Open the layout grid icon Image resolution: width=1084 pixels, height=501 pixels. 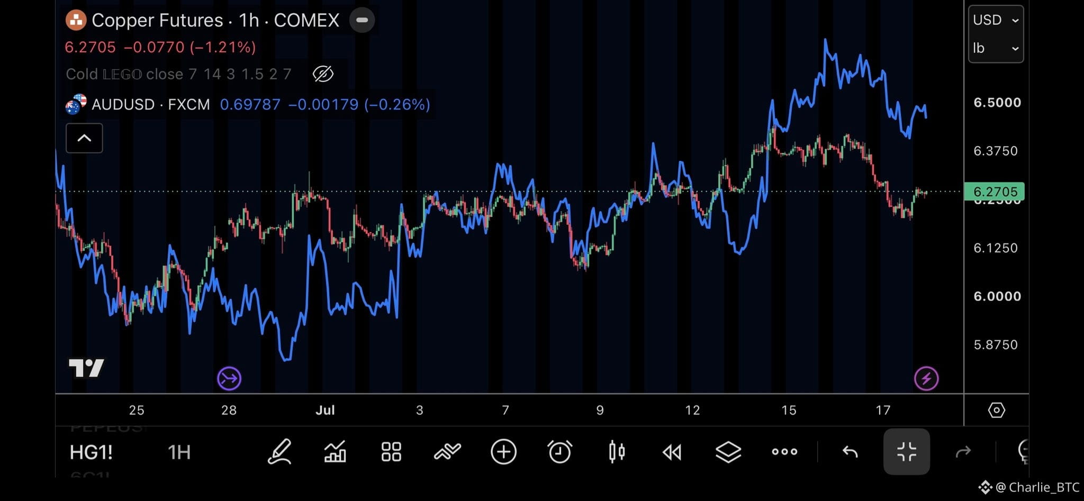[x=391, y=452]
